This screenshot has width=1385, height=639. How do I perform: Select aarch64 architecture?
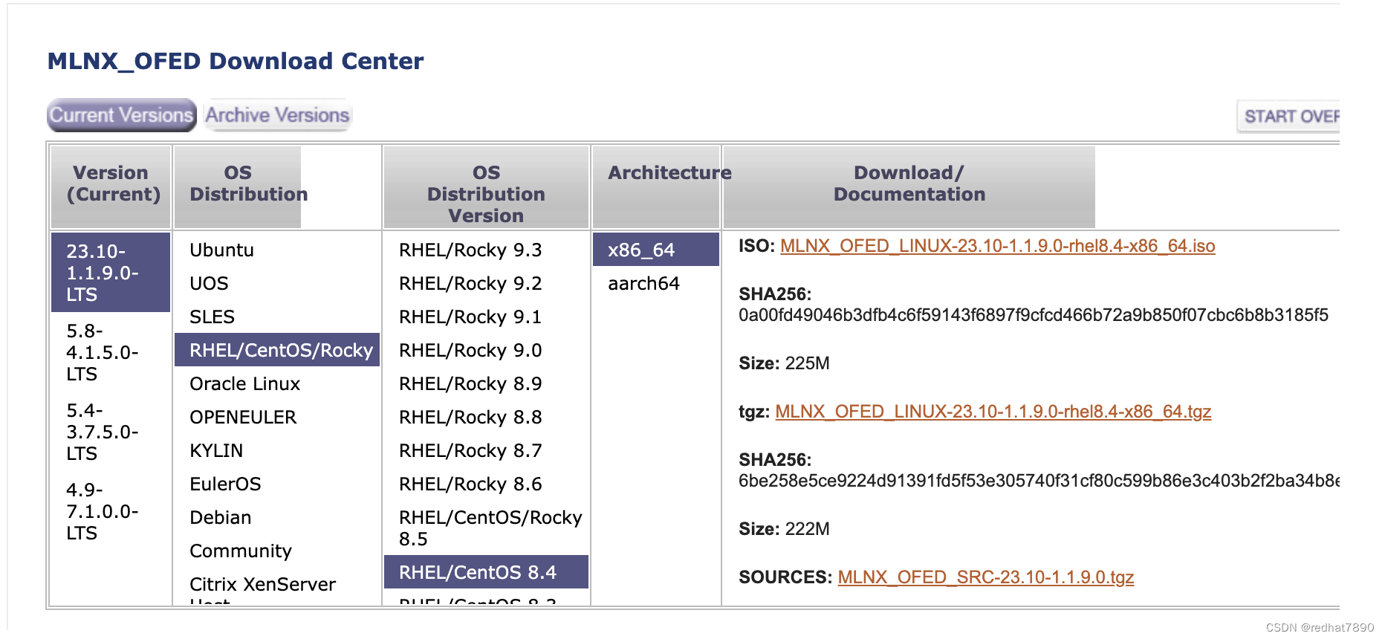pos(656,283)
